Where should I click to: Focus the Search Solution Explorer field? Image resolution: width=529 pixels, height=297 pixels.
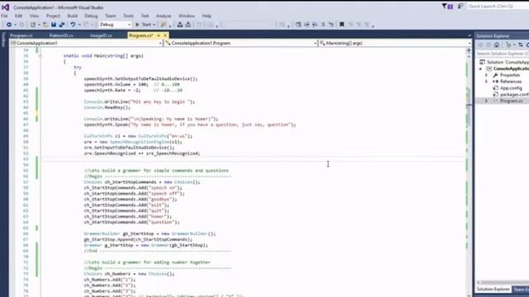click(502, 54)
